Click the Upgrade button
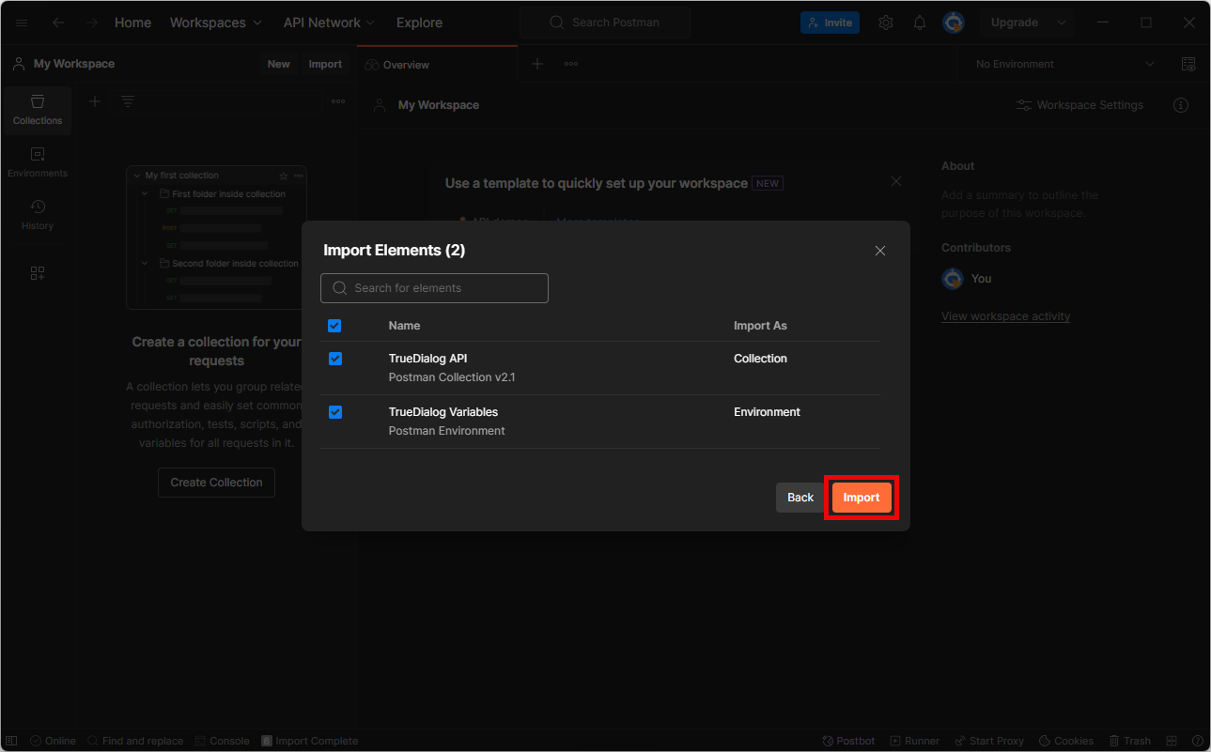Image resolution: width=1211 pixels, height=752 pixels. tap(1015, 23)
